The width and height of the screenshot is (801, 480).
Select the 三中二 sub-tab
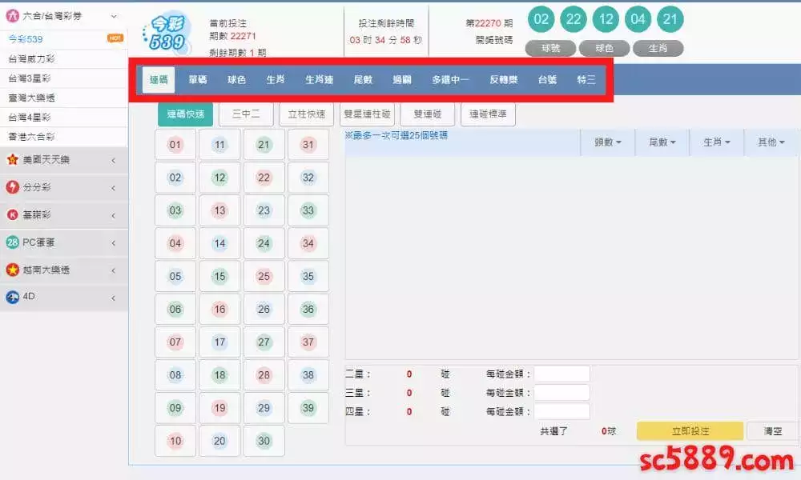click(x=246, y=114)
